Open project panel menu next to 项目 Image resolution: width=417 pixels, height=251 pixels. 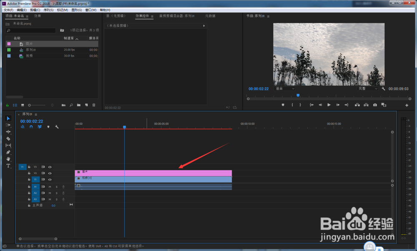pos(27,17)
